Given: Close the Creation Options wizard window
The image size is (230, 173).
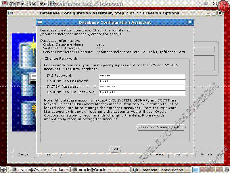Looking at the screenshot, I should (220, 13).
